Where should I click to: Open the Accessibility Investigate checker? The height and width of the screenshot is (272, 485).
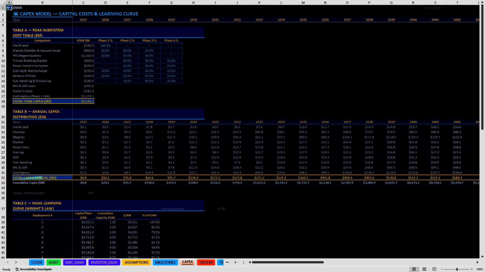(34, 269)
